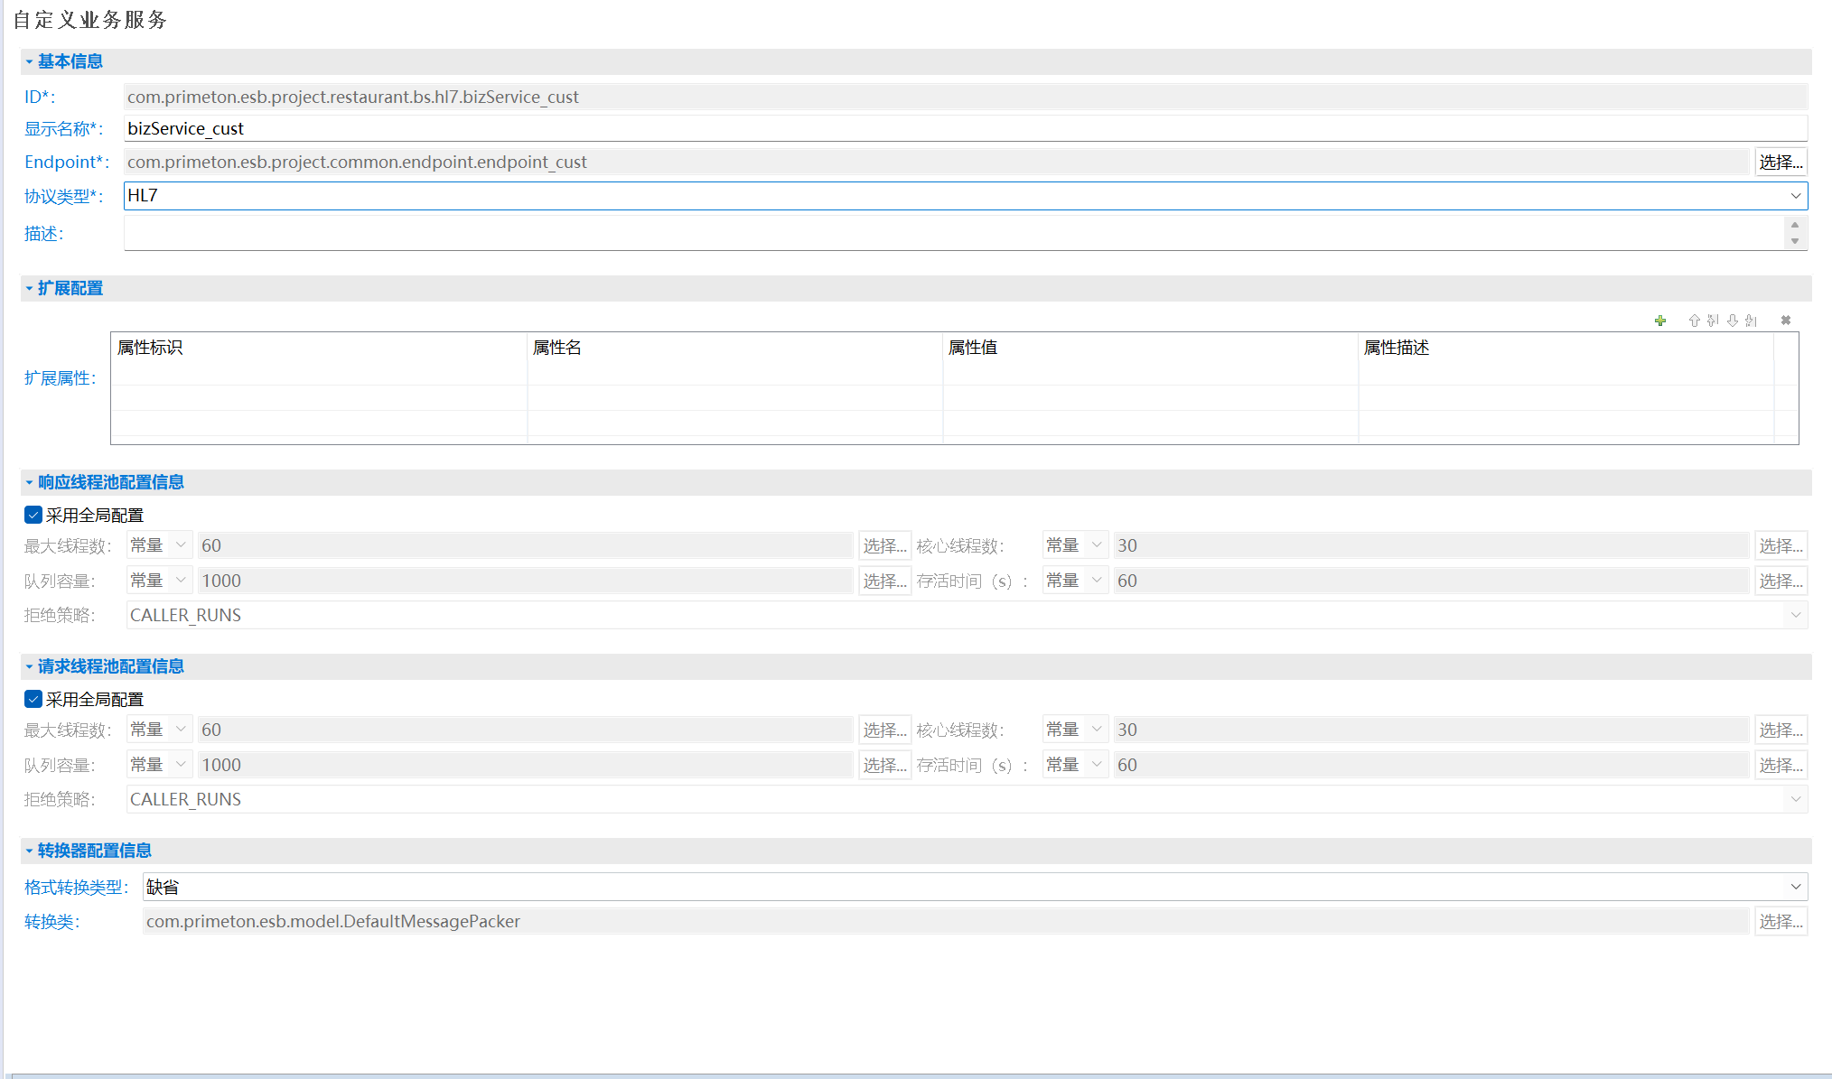1832x1079 pixels.
Task: Click the move down arrow icon
Action: (x=1732, y=321)
